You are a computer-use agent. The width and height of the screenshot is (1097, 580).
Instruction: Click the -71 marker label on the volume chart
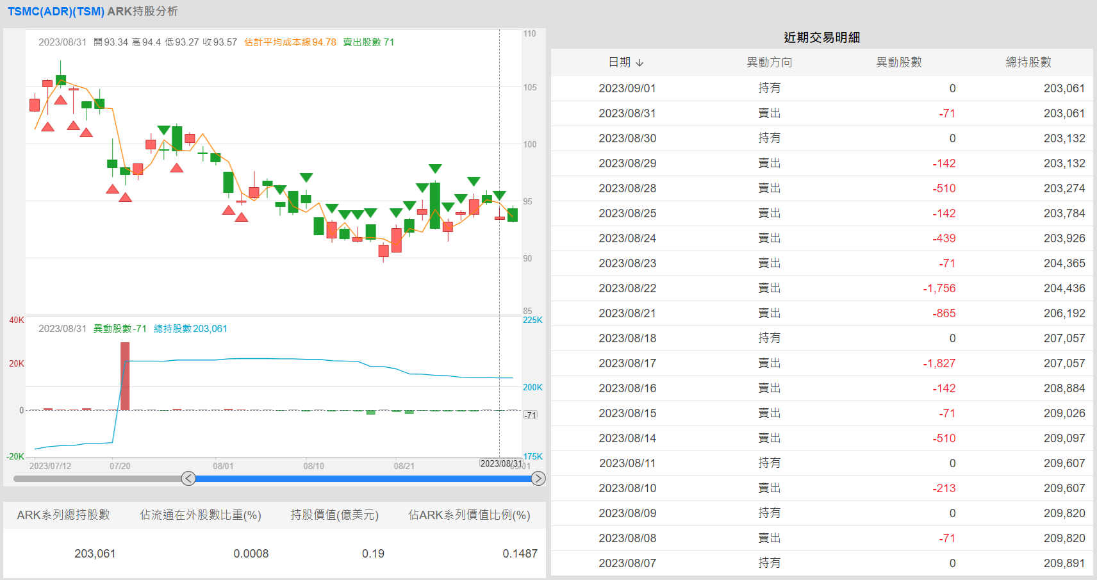(x=529, y=415)
